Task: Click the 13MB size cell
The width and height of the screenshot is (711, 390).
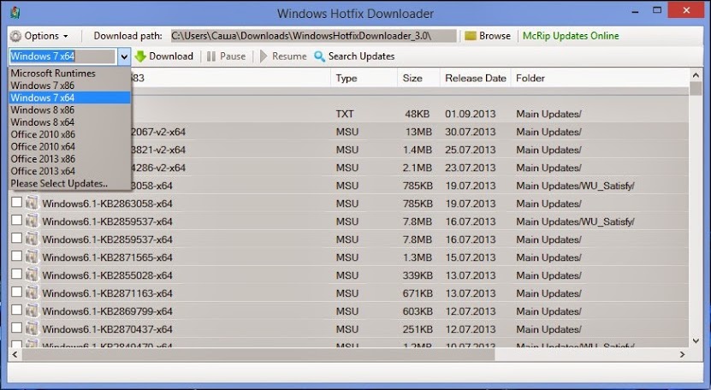Action: [x=418, y=132]
